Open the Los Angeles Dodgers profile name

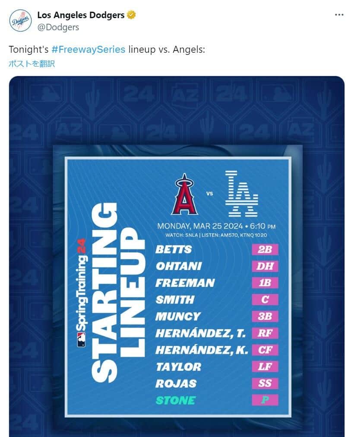(81, 15)
